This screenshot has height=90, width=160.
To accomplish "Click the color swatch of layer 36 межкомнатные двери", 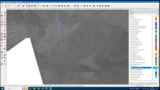I will (x=156, y=58).
